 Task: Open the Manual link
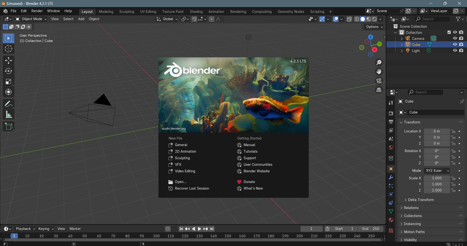coord(250,145)
